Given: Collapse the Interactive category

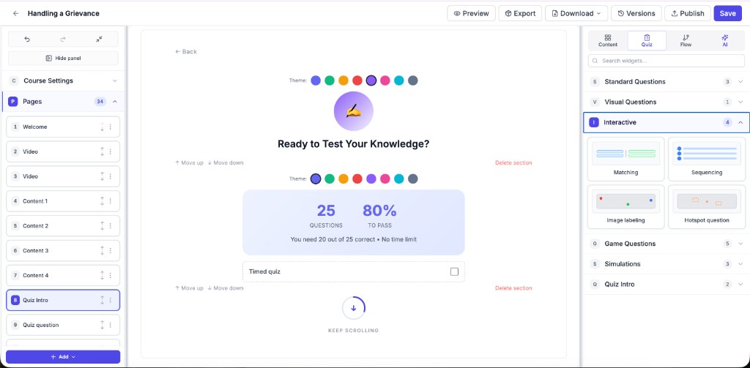Looking at the screenshot, I should tap(667, 122).
